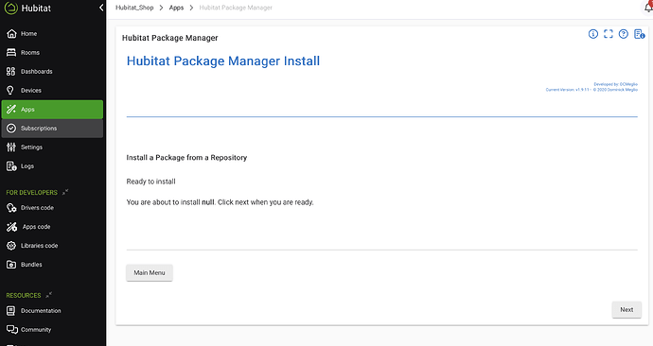
Task: Open Logs in the sidebar
Action: [x=52, y=166]
